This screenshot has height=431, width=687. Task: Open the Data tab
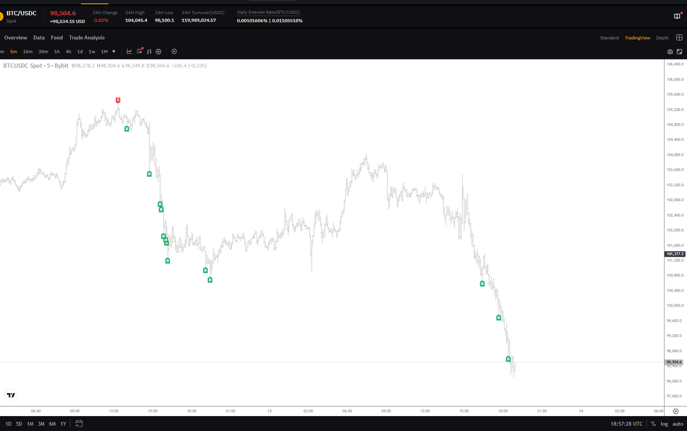tap(39, 38)
